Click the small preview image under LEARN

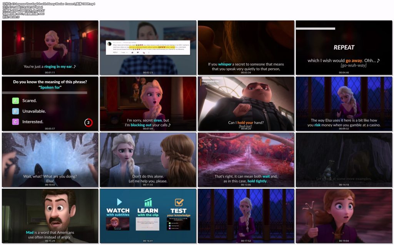(x=147, y=224)
